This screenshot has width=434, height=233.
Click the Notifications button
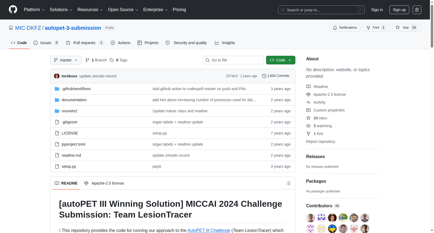tap(345, 28)
